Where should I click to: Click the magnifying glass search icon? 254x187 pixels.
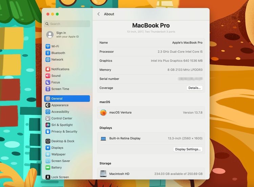click(47, 24)
